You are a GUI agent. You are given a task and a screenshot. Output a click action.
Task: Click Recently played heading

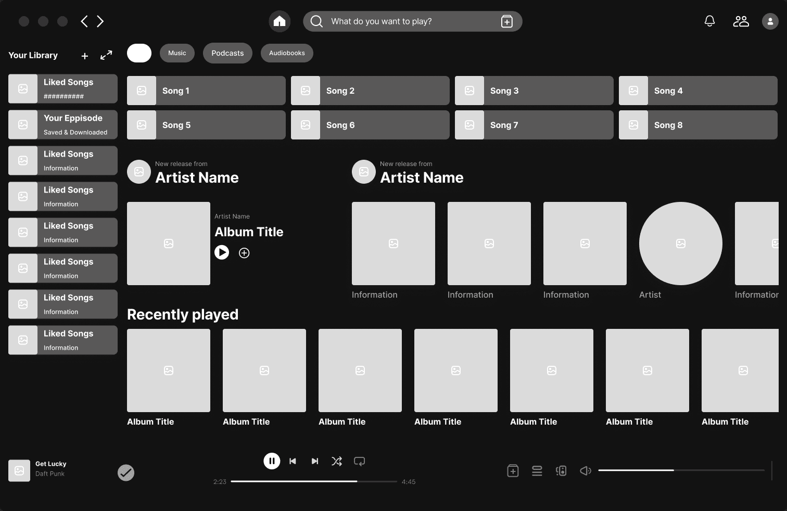(183, 314)
